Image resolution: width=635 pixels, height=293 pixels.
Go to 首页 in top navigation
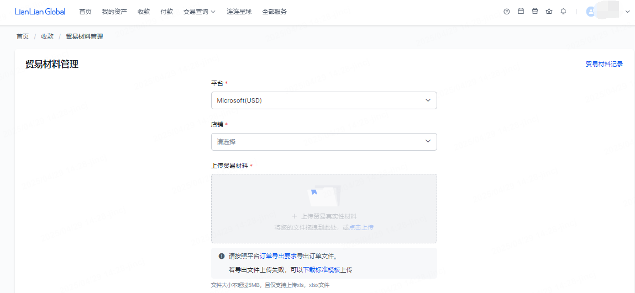pos(85,12)
